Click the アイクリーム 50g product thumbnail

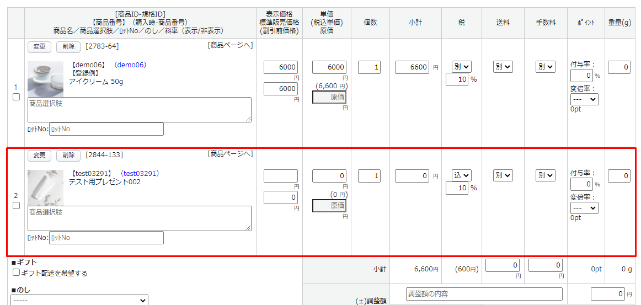click(45, 79)
